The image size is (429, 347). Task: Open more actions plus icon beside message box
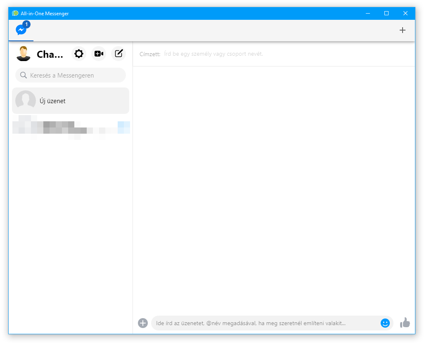pos(143,323)
